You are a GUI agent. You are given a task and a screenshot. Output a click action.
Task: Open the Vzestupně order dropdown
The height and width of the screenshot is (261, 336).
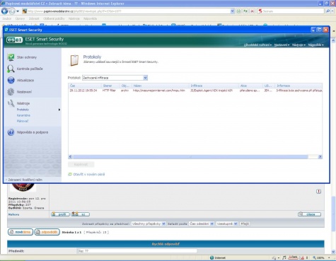point(227,224)
